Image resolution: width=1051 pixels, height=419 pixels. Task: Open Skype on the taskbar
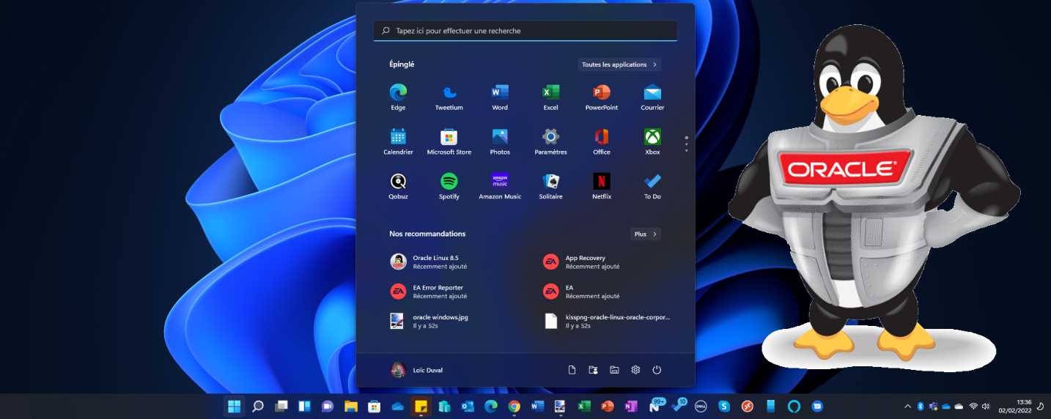pyautogui.click(x=724, y=406)
